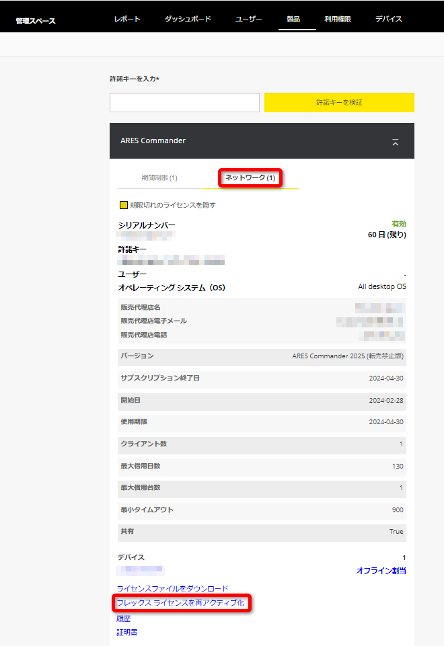444x646 pixels.
Task: Select the サブスクリプション終了日 row label
Action: coord(160,378)
